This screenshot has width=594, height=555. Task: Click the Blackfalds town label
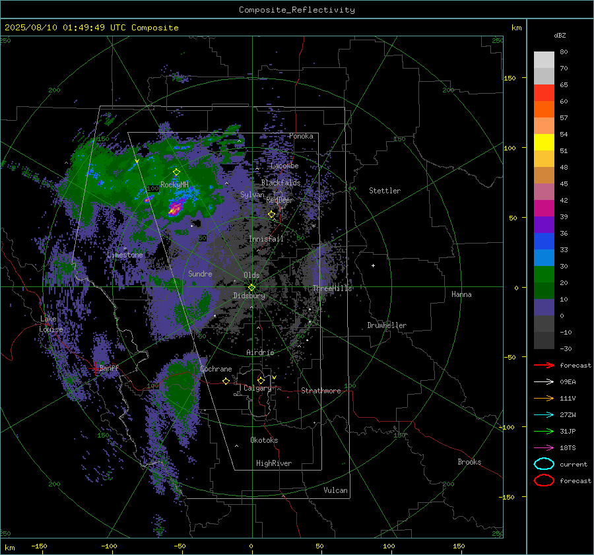280,183
